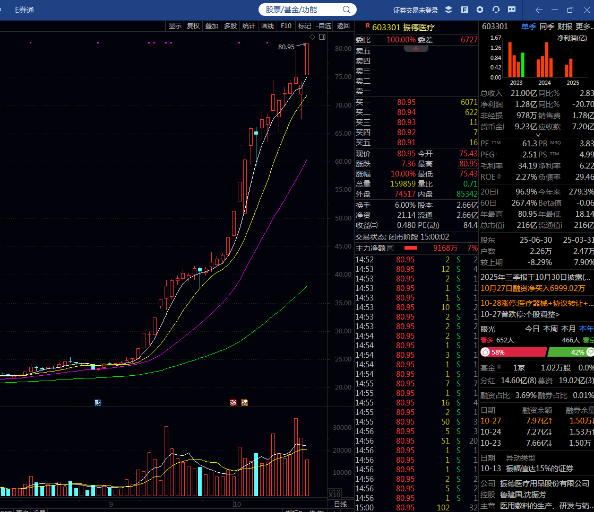Click the 榜 marker on chart timeline
The width and height of the screenshot is (594, 512).
(x=245, y=402)
